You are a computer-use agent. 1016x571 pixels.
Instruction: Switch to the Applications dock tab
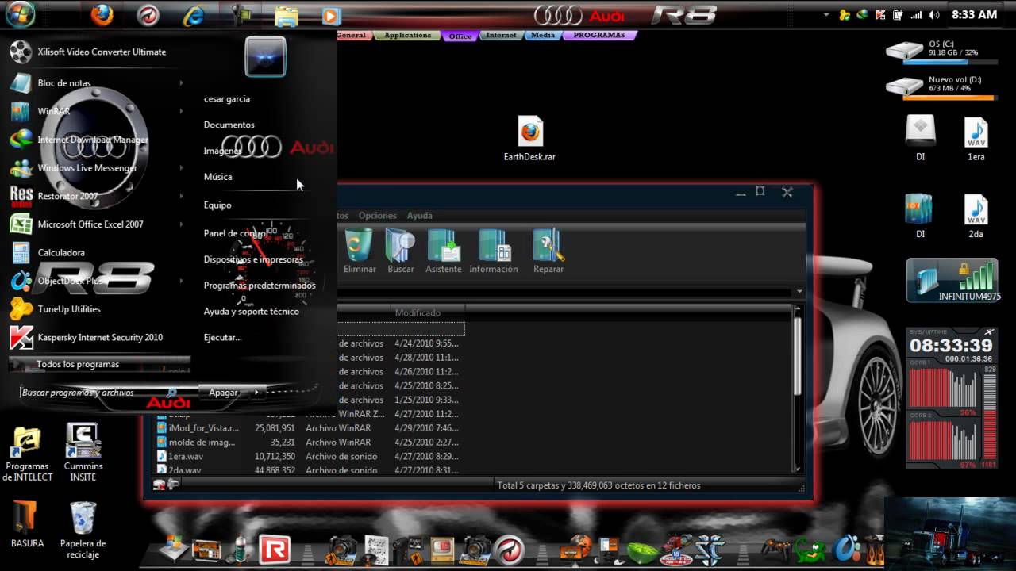(x=407, y=35)
